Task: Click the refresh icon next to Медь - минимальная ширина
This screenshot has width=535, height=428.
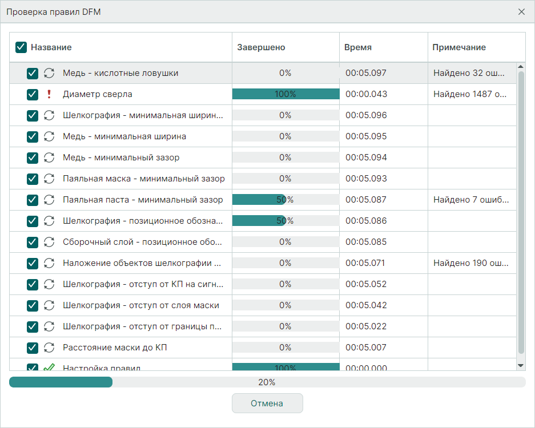Action: (49, 136)
